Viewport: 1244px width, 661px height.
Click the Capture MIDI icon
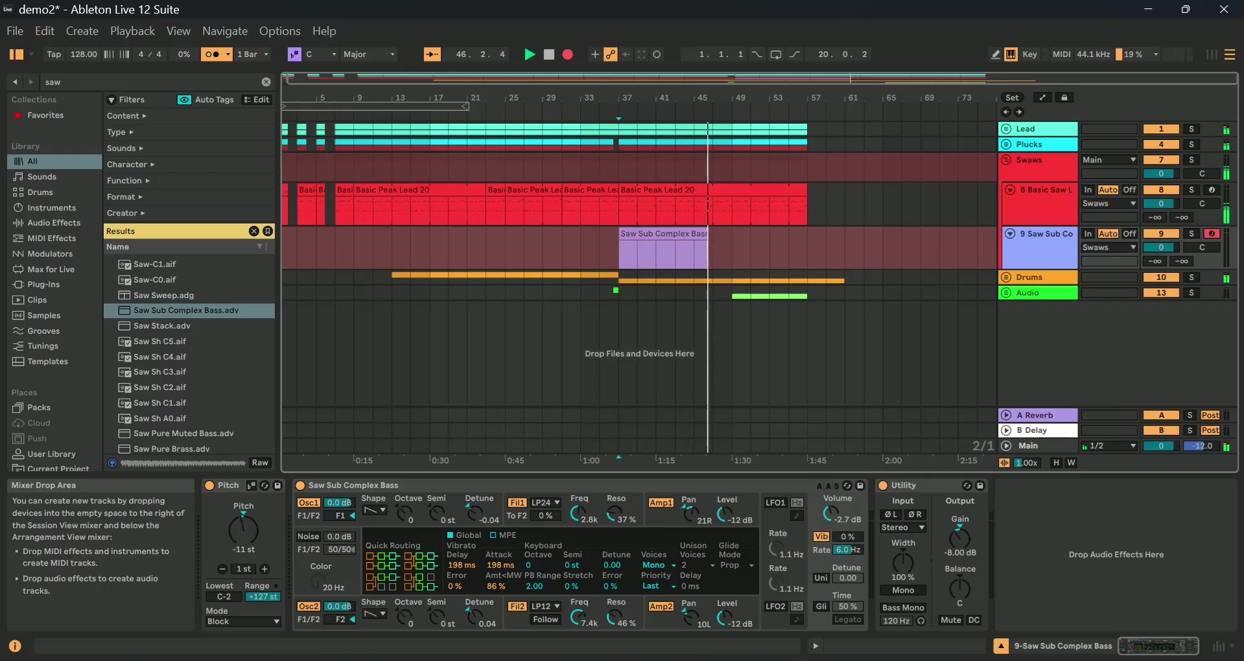pos(642,54)
